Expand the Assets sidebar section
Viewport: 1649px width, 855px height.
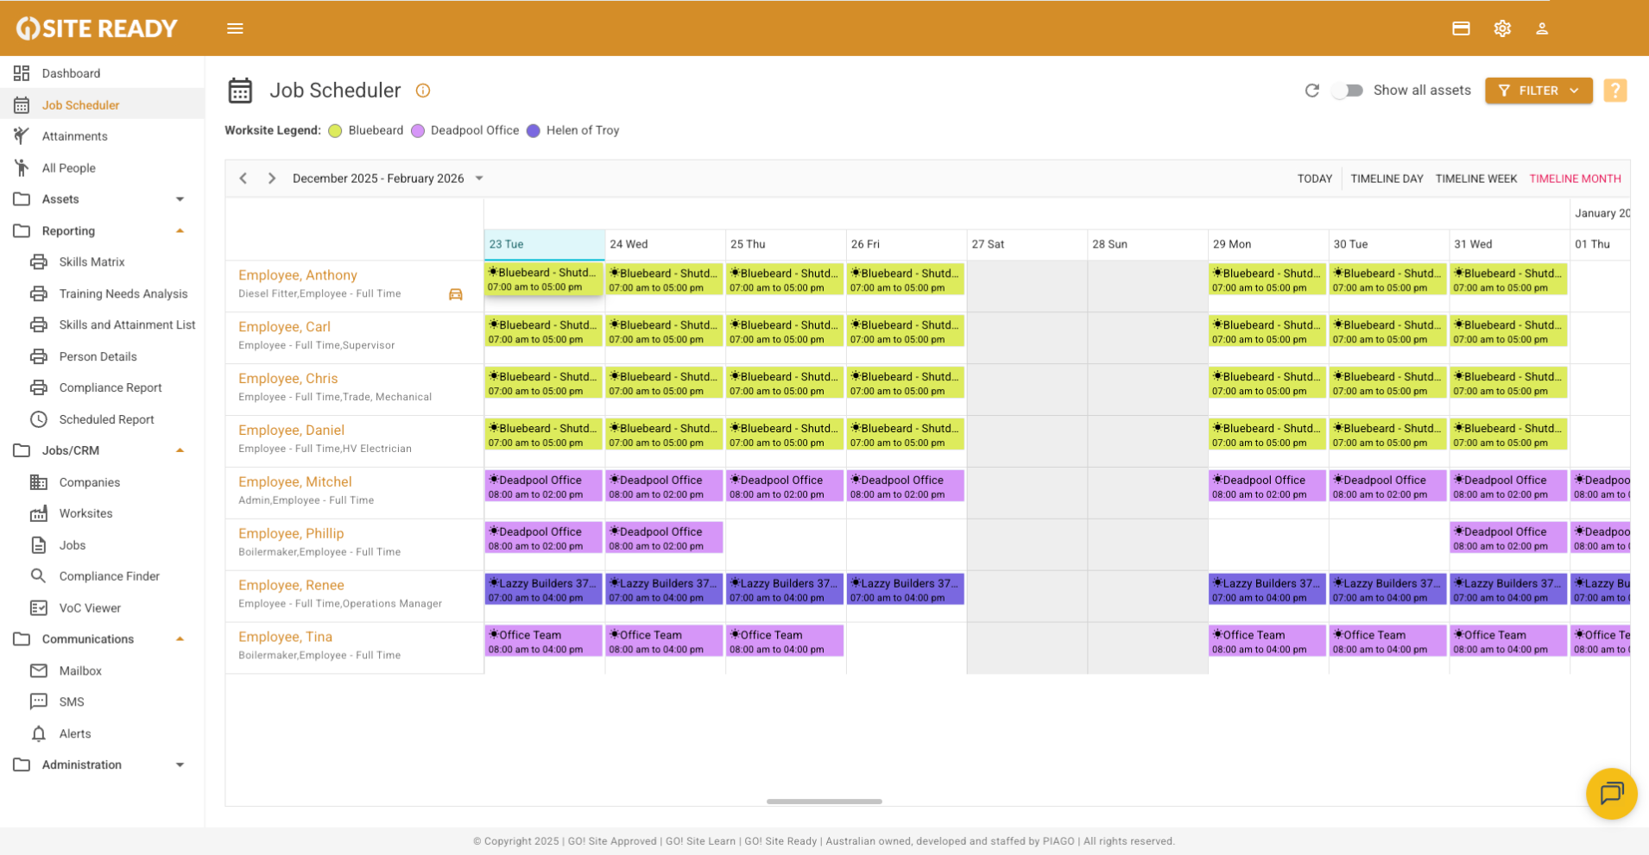180,199
